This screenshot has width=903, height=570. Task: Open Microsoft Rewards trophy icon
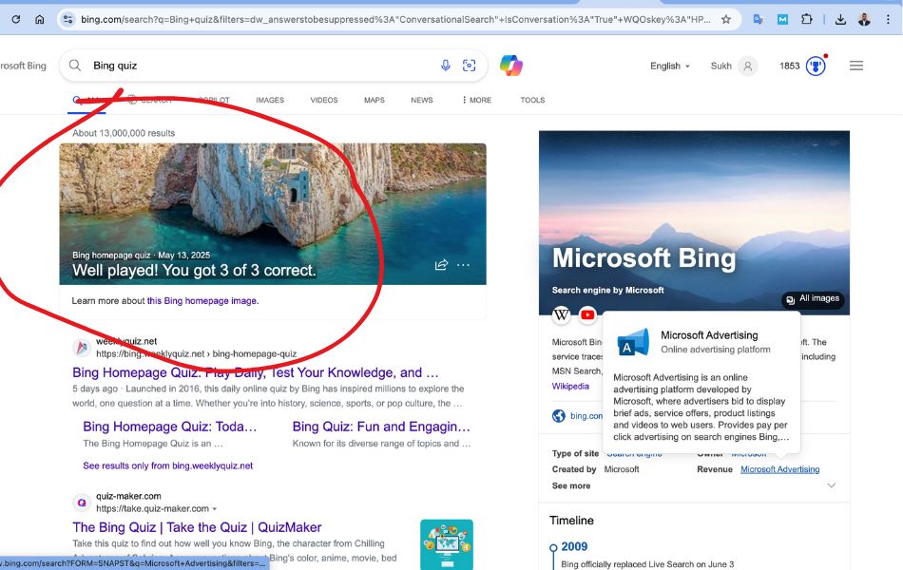point(816,66)
